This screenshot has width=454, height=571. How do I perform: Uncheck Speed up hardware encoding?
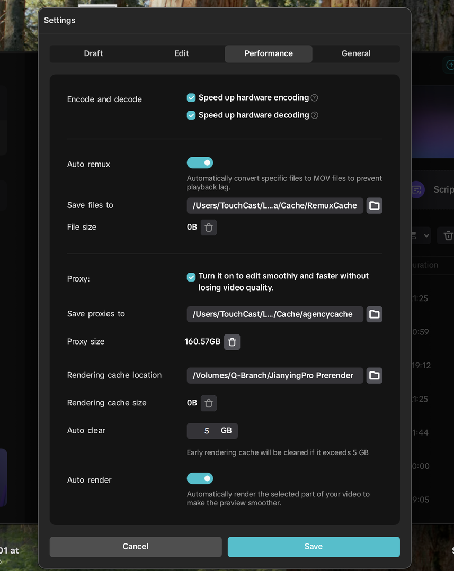click(x=191, y=97)
